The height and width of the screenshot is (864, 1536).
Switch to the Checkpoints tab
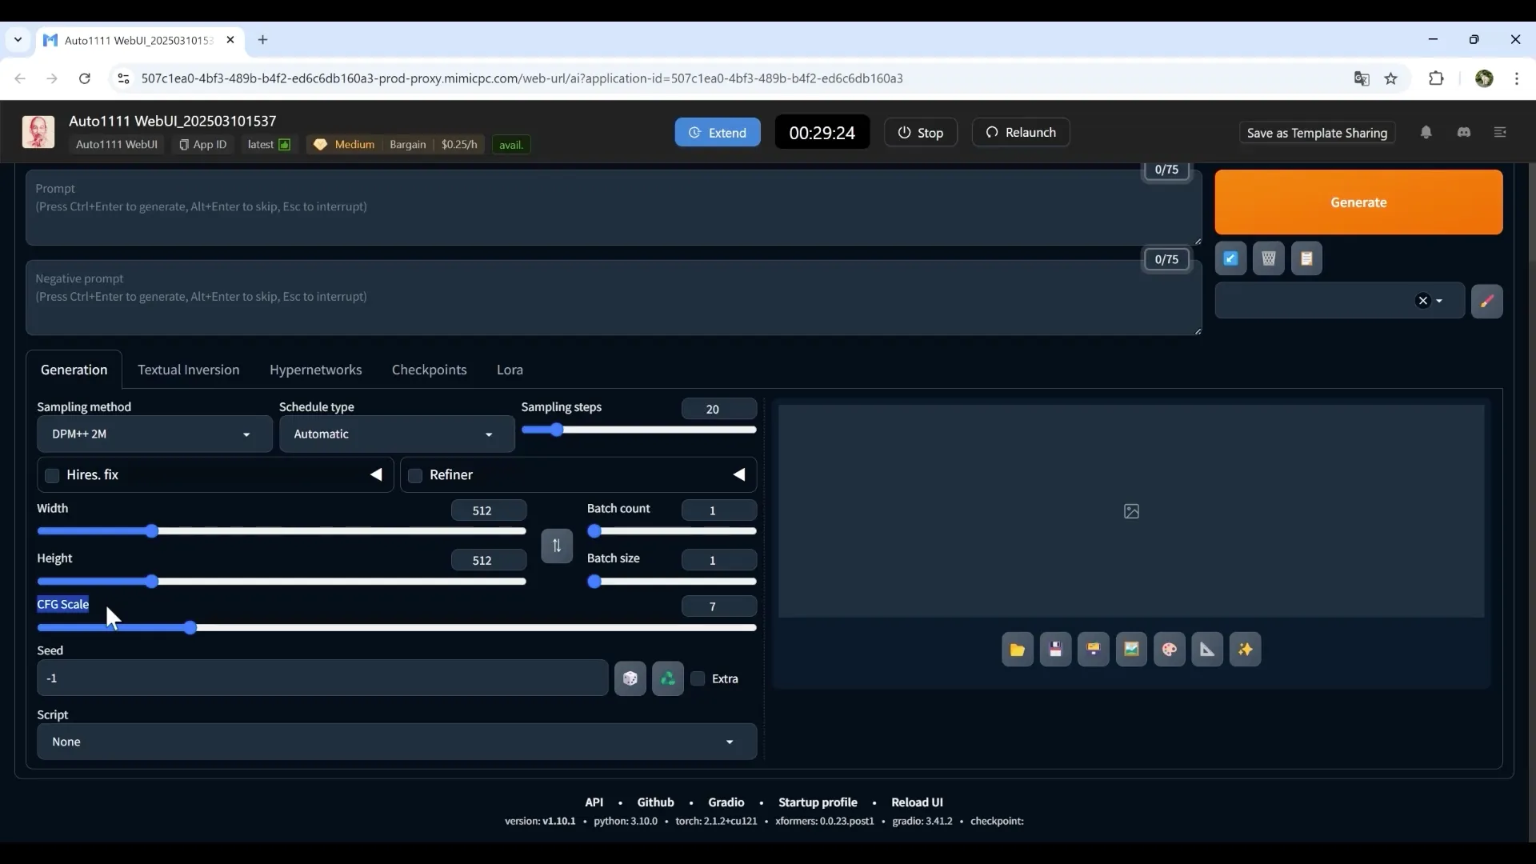pos(429,370)
